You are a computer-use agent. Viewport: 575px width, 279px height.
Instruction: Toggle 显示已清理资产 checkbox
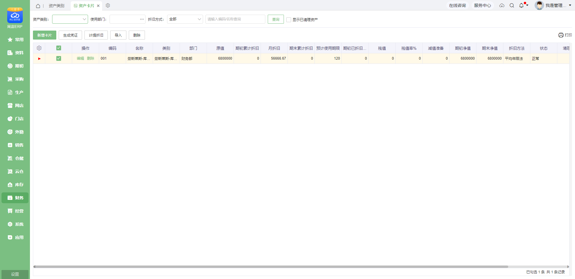(289, 19)
